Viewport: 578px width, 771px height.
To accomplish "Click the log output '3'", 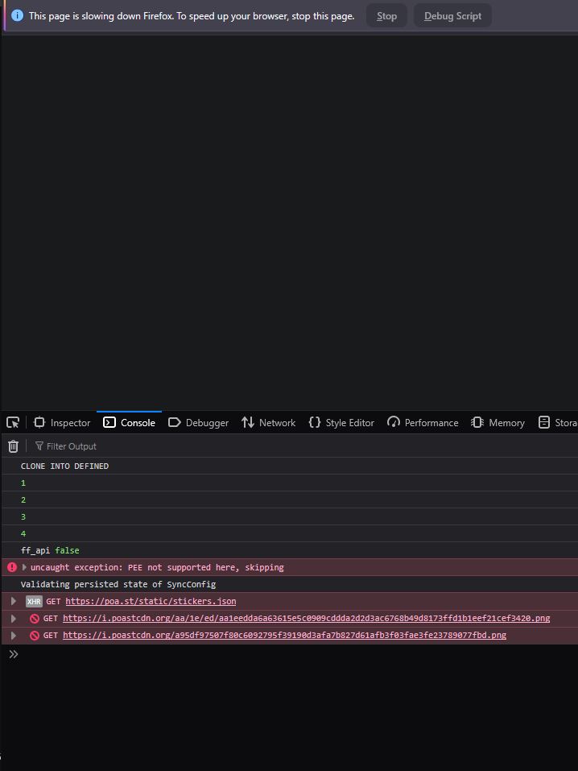I will [x=23, y=516].
